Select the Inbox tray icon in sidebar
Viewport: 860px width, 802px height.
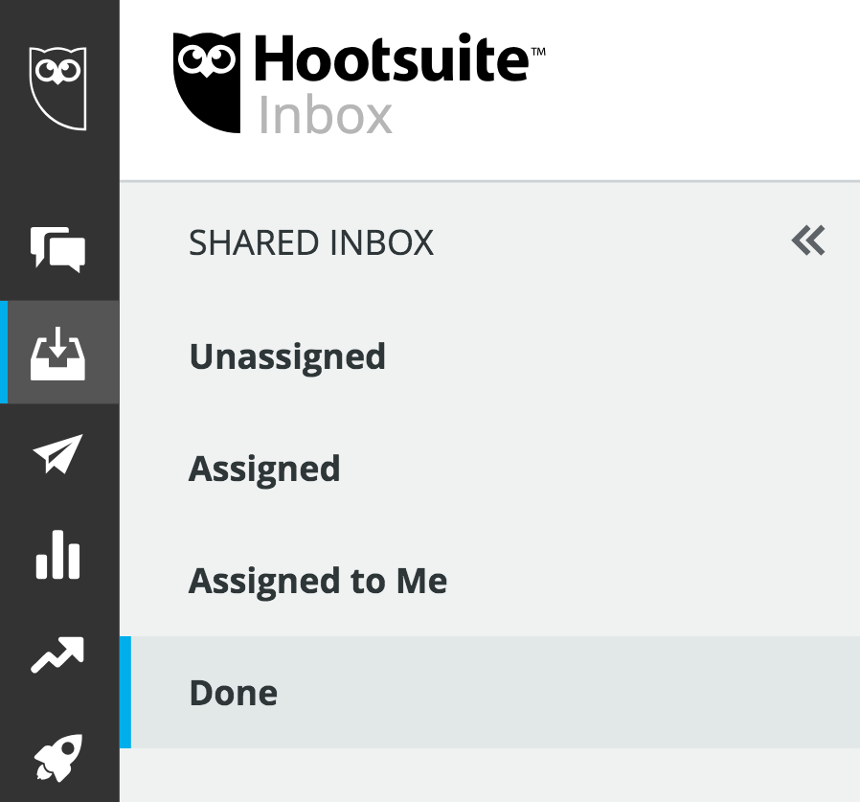(x=59, y=353)
